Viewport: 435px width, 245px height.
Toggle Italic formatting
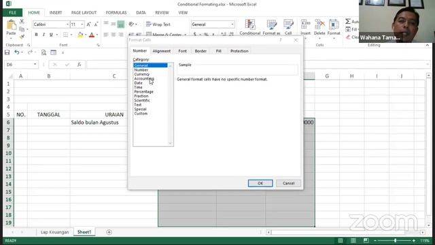coord(43,35)
